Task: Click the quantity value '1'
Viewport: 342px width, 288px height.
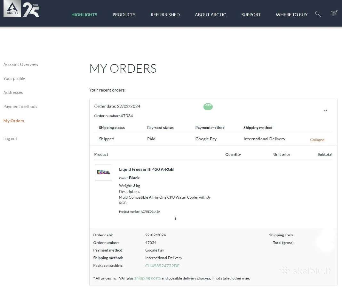Action: pos(175,219)
